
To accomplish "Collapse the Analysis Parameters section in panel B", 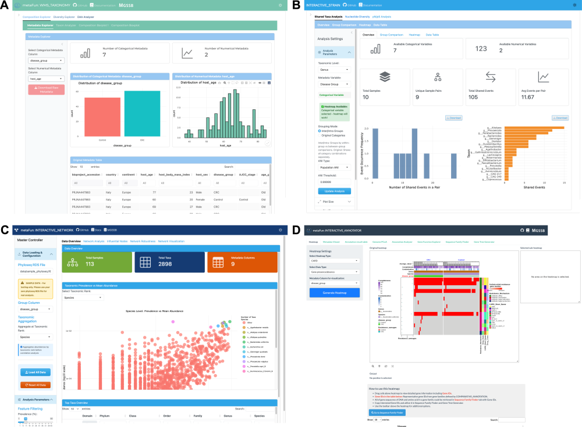I will tap(335, 52).
